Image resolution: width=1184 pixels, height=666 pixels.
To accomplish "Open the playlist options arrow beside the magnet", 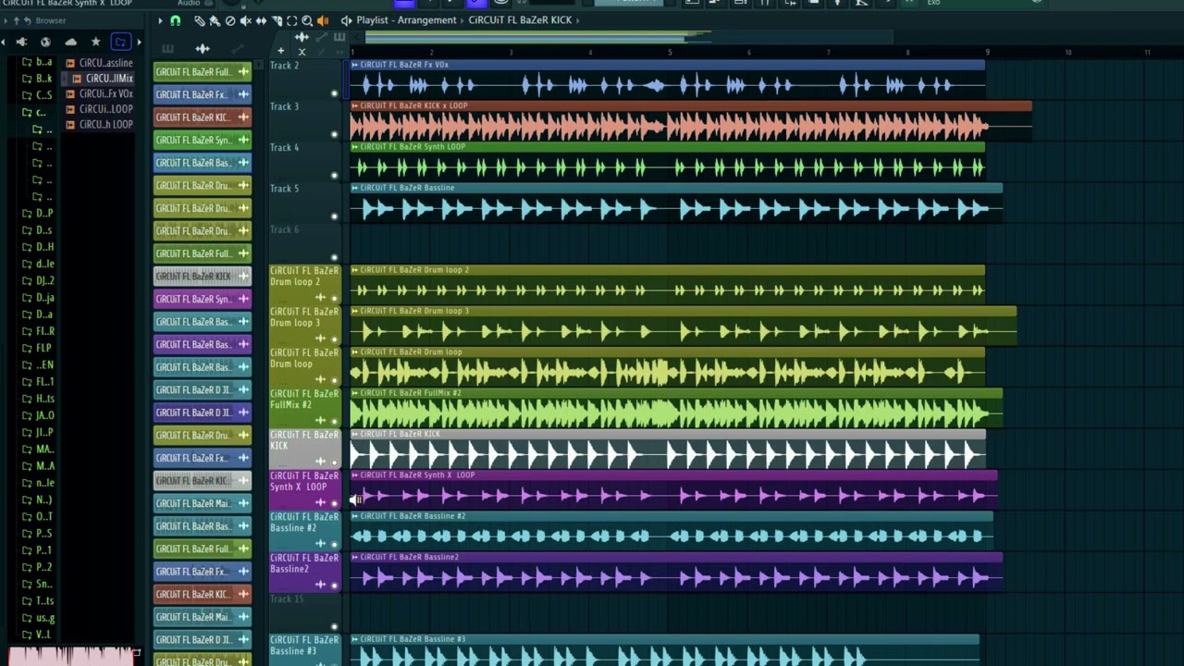I will coord(160,20).
